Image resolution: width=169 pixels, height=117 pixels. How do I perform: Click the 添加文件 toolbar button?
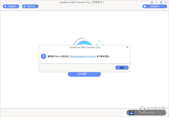click(x=30, y=6)
